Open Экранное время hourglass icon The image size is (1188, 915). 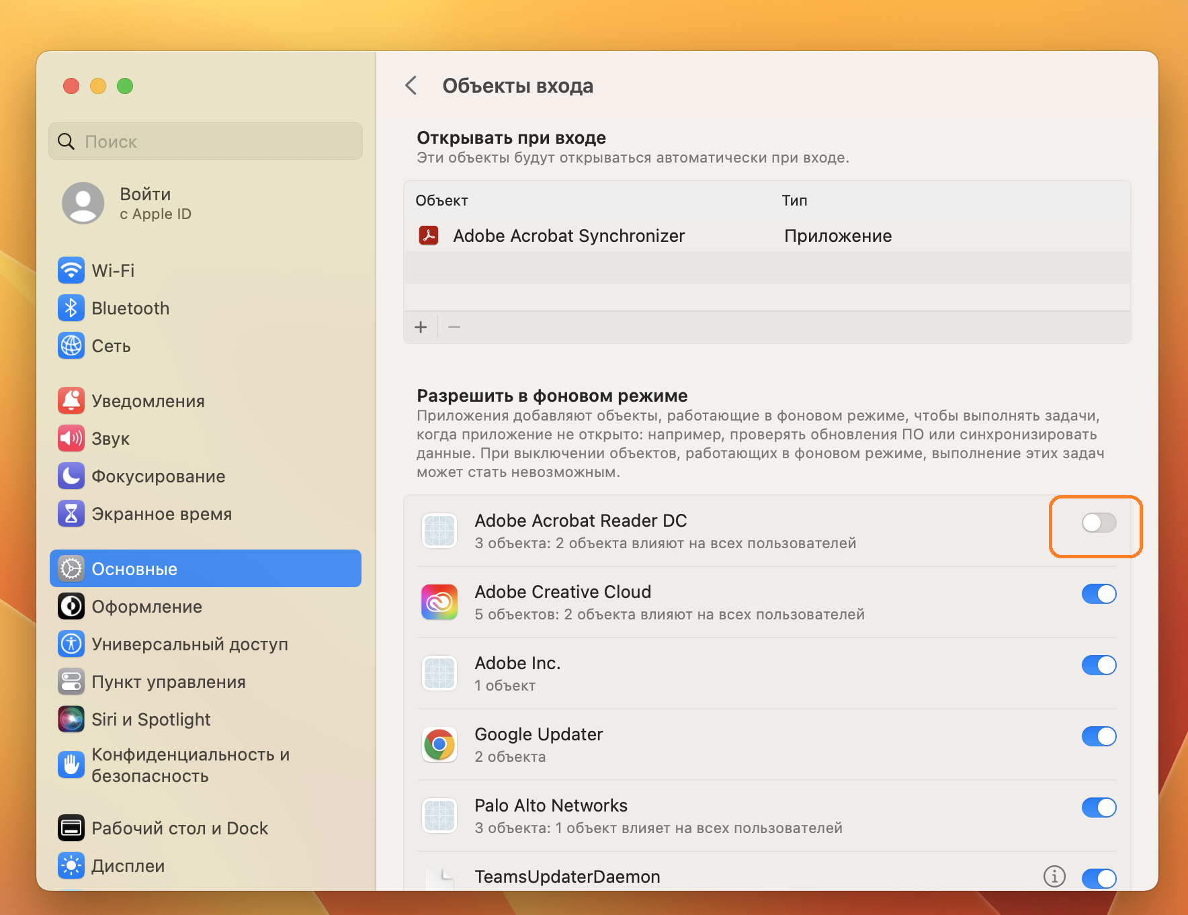click(71, 514)
